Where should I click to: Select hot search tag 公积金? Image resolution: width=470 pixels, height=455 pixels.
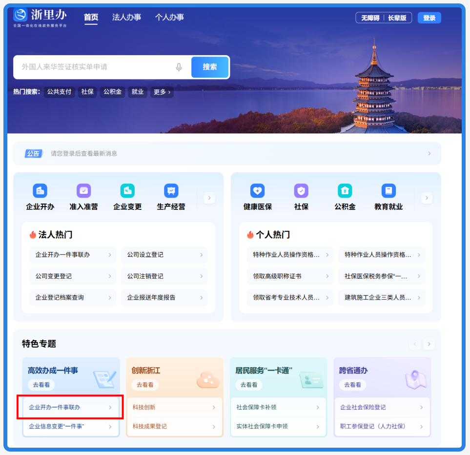[112, 92]
